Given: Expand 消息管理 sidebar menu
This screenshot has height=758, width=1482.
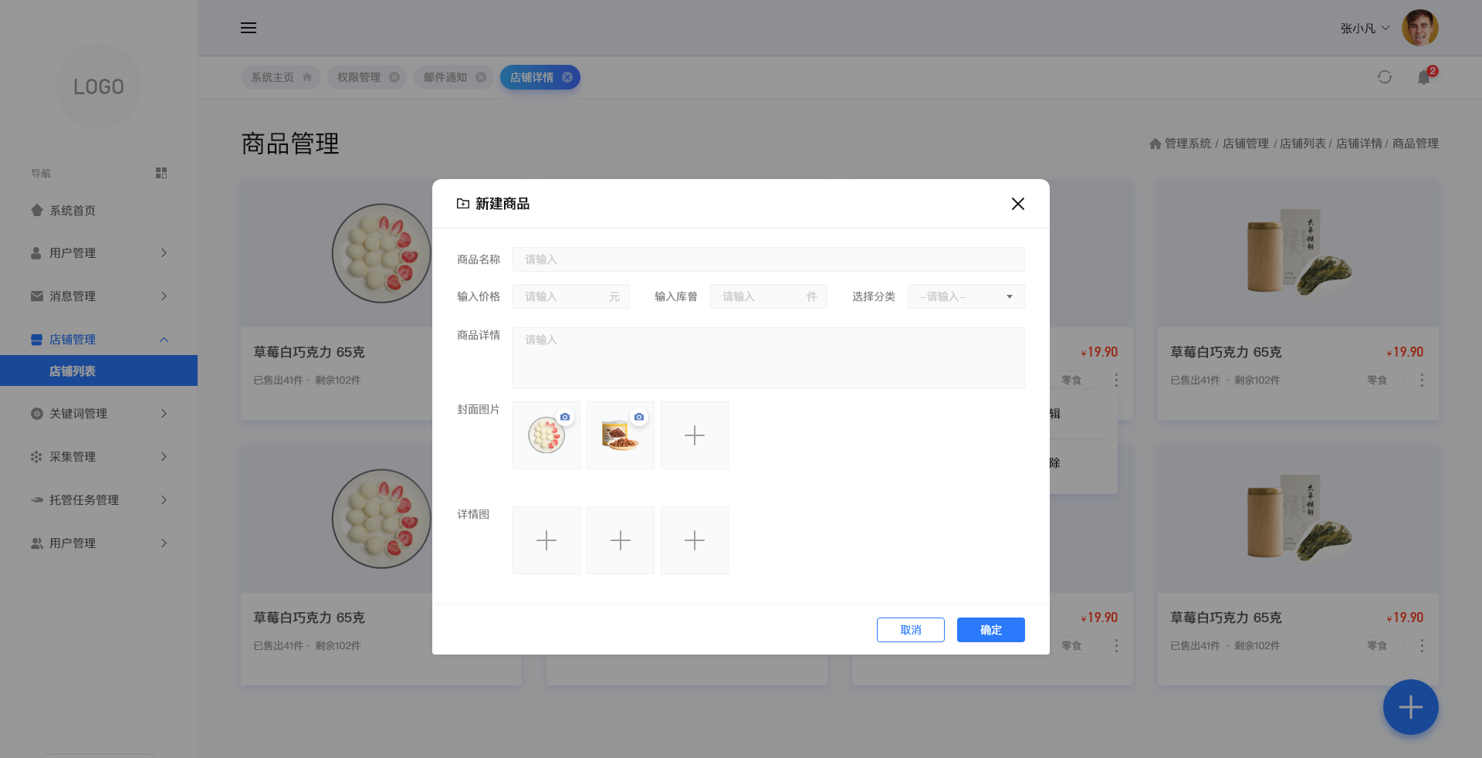Looking at the screenshot, I should (164, 296).
